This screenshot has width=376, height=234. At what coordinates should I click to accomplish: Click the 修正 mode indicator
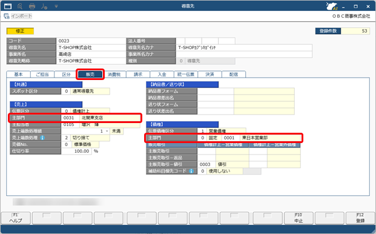click(x=20, y=31)
